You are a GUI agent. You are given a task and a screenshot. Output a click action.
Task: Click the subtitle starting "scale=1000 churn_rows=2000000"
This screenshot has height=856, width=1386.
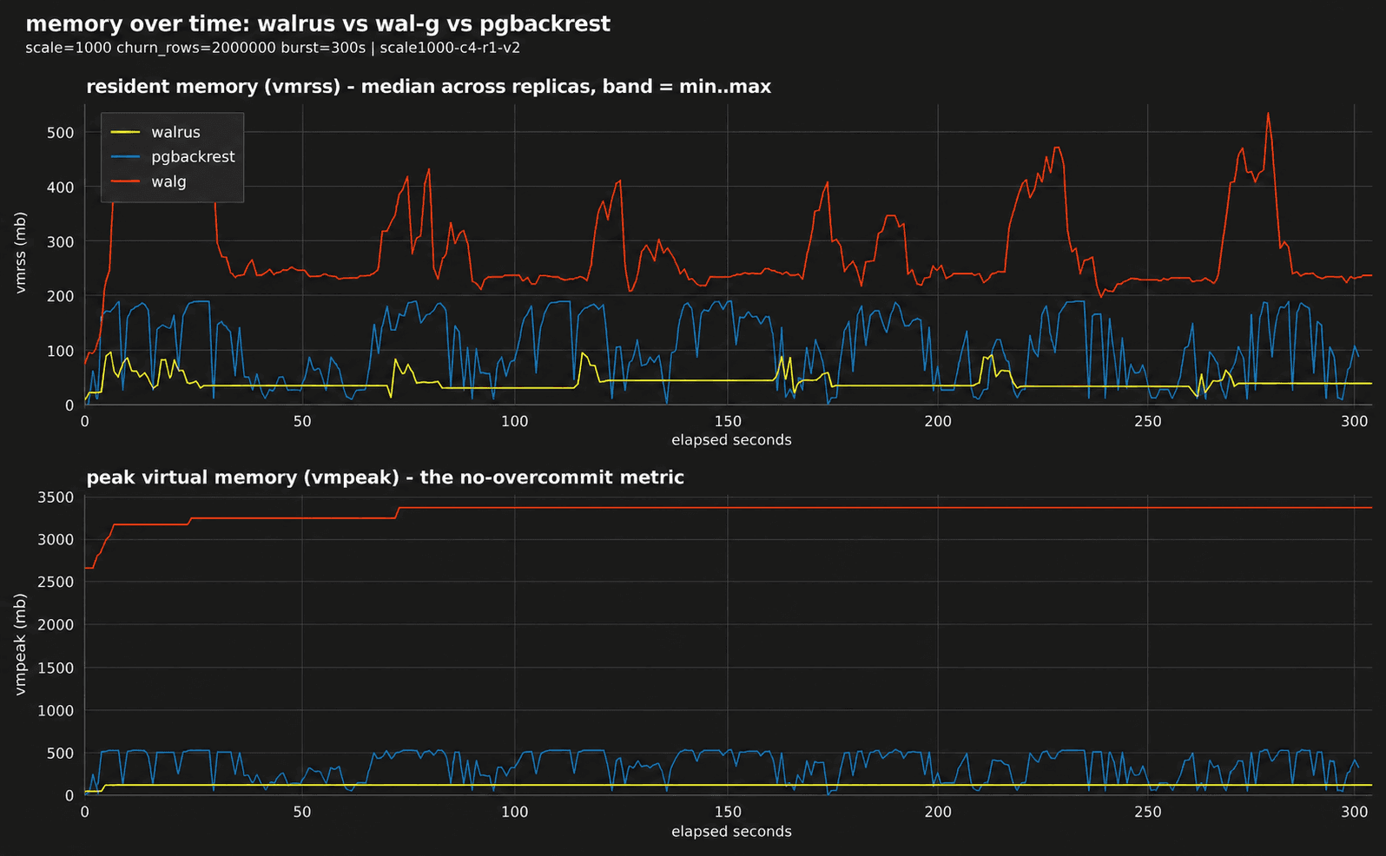(273, 48)
